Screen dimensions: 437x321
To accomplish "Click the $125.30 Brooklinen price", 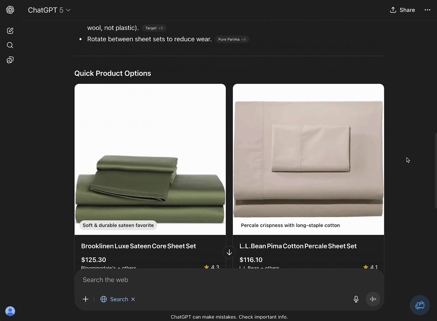I will pos(94,260).
